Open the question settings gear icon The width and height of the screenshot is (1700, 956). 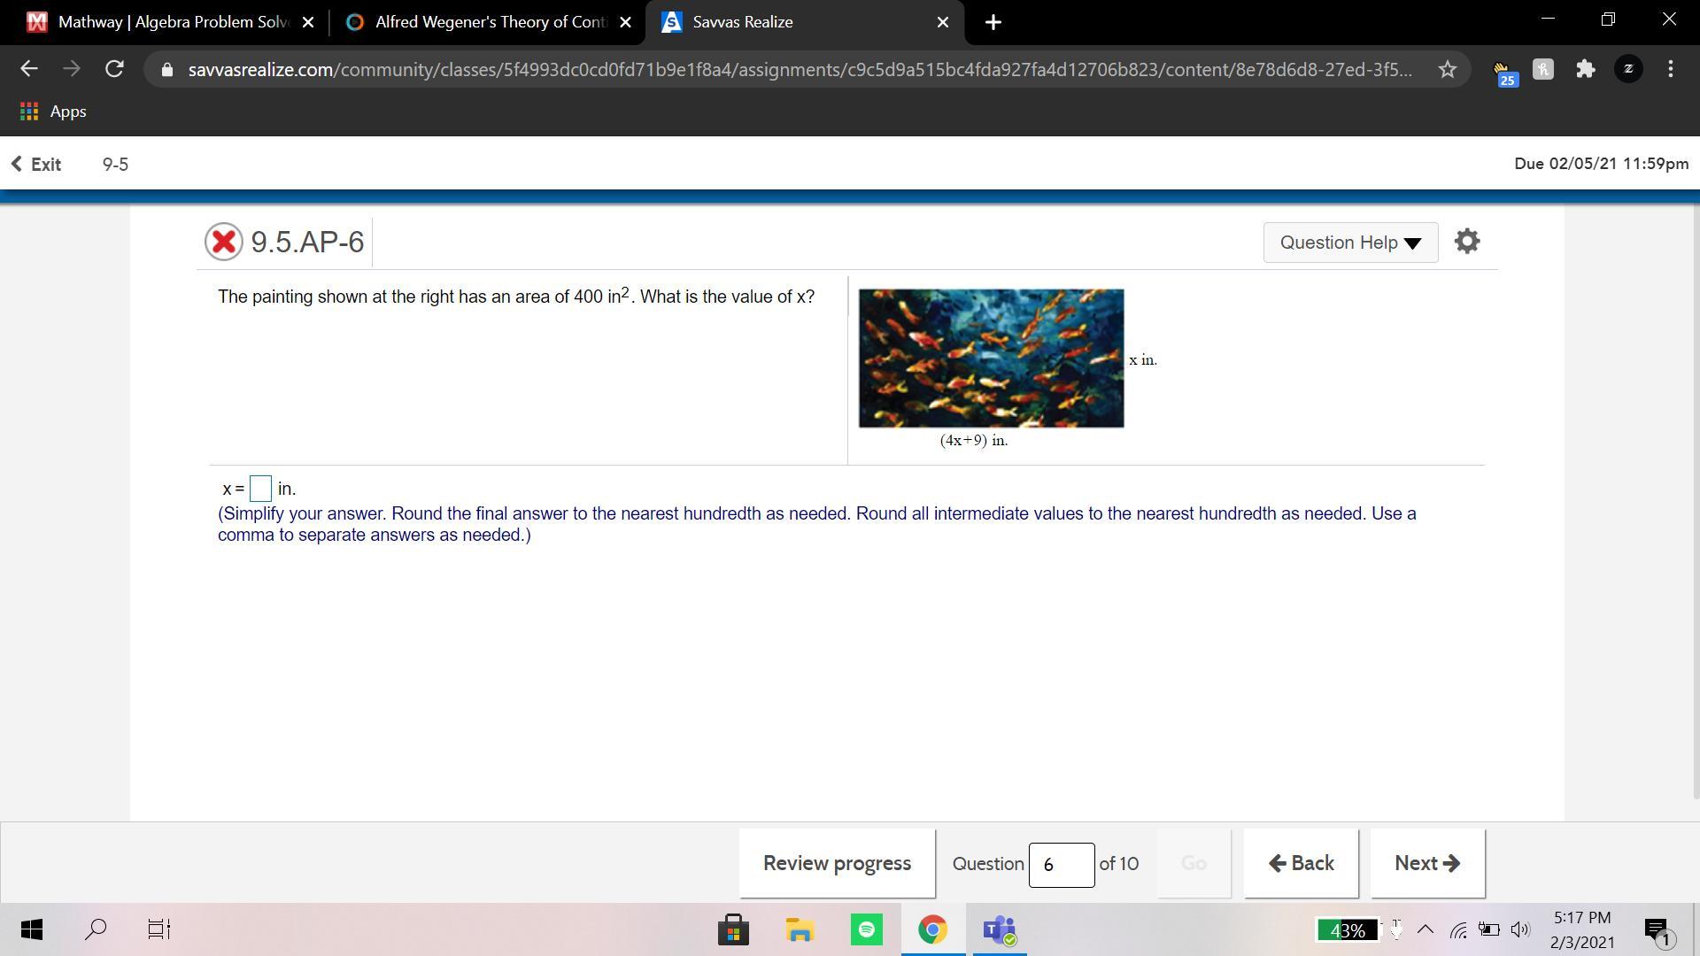[x=1466, y=242]
